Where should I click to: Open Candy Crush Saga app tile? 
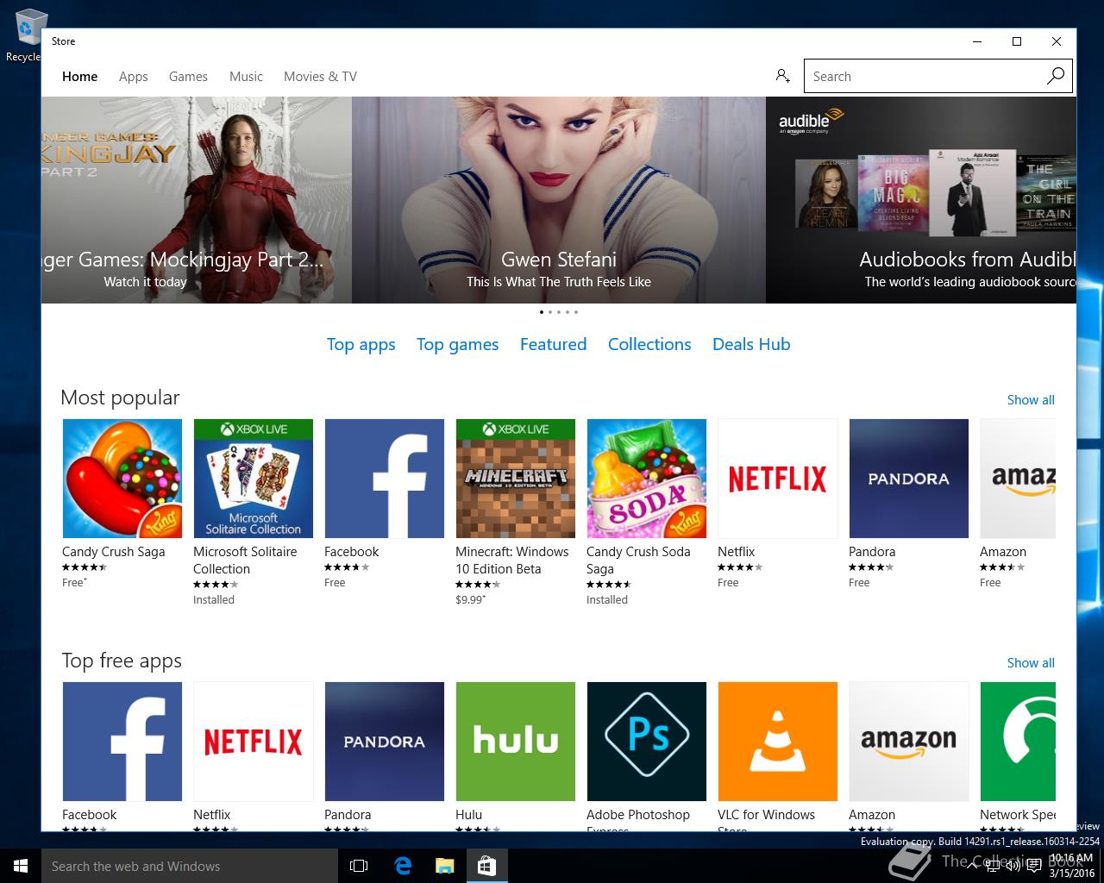pos(122,479)
